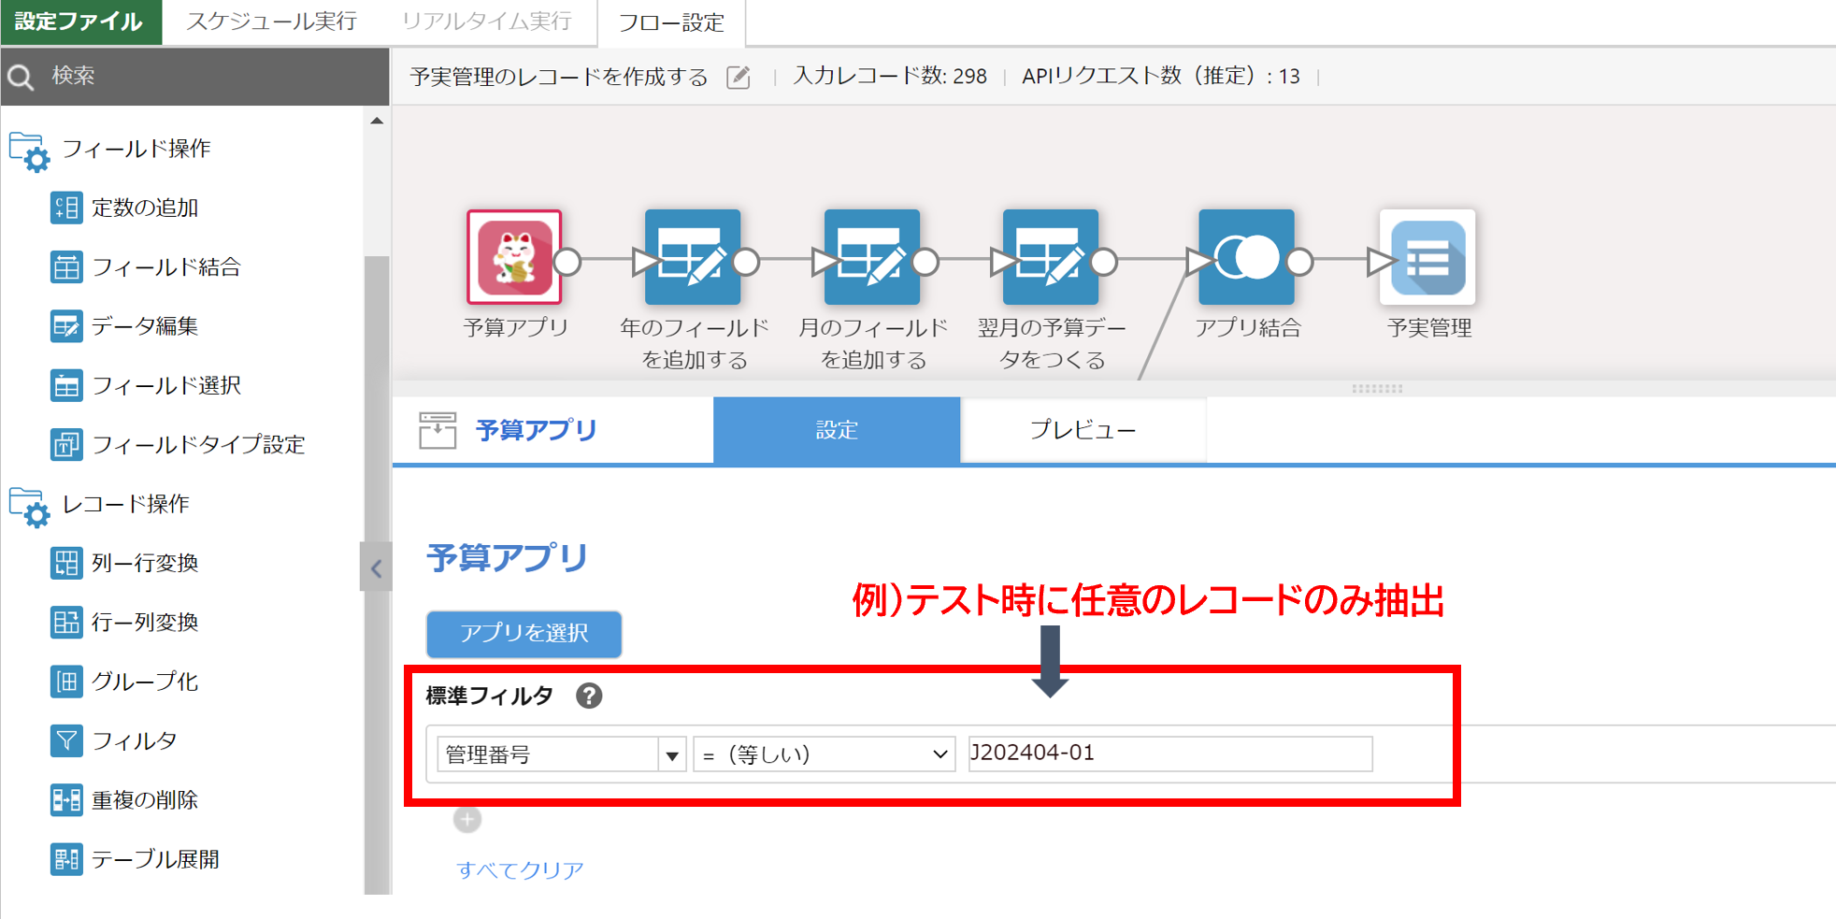Click the アプリを選択 button

pos(524,634)
